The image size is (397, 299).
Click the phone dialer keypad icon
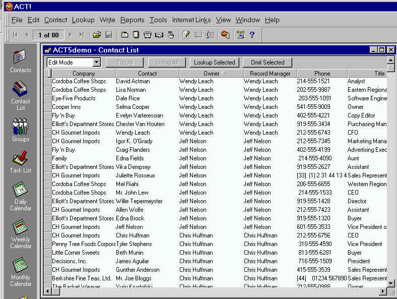click(x=210, y=35)
